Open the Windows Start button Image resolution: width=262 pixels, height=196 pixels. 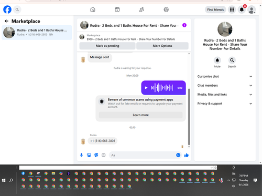pyautogui.click(x=4, y=180)
